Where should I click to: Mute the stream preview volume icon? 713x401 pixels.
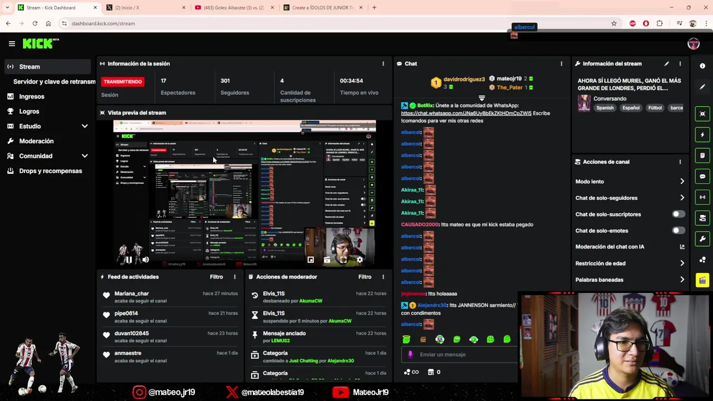145,260
